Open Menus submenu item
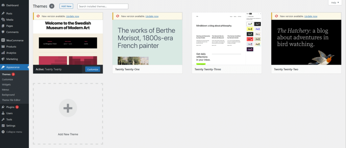The image size is (346, 148). point(5,90)
